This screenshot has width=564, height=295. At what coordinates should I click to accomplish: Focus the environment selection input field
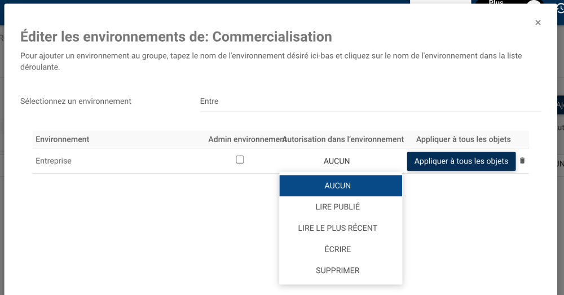point(369,102)
